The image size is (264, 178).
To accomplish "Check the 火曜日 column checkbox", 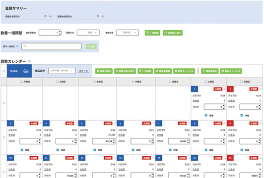I will 57,82.
